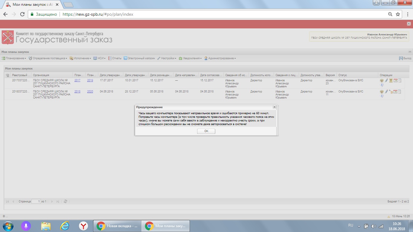This screenshot has width=413, height=232.
Task: Expand the Уведомления menu
Action: pos(190,58)
